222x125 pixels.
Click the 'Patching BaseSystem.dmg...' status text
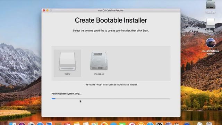(66, 94)
